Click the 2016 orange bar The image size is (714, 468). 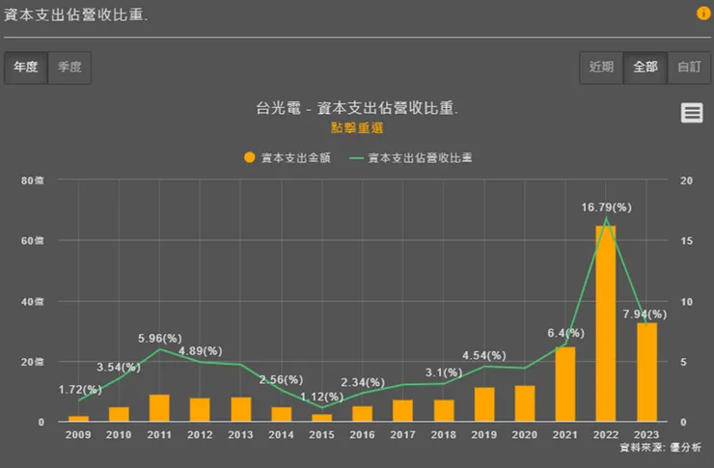click(363, 414)
